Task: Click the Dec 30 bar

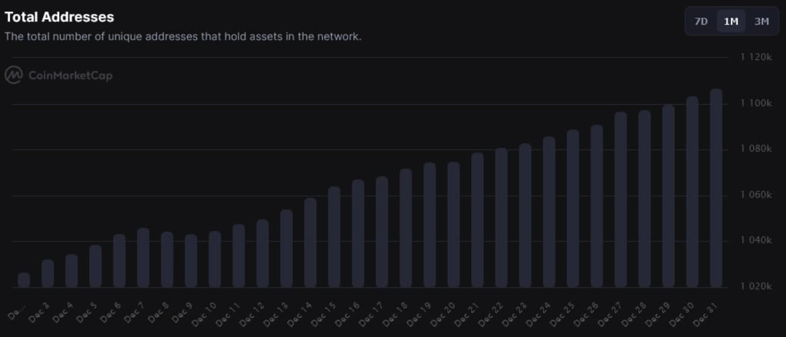Action: [x=693, y=192]
